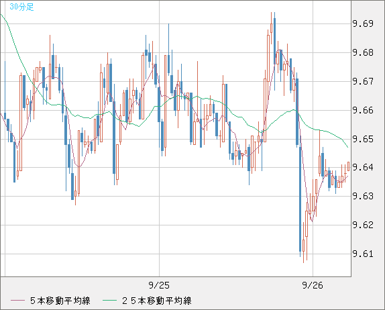This screenshot has height=310, width=385.
Task: Click the 9.62 price axis label
Action: coord(363,225)
